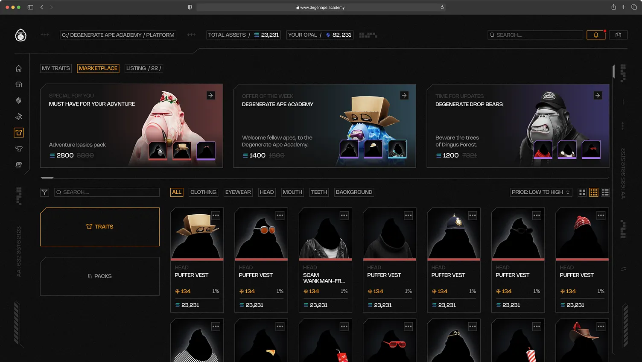Type in the traits search field
The image size is (642, 362).
point(107,192)
